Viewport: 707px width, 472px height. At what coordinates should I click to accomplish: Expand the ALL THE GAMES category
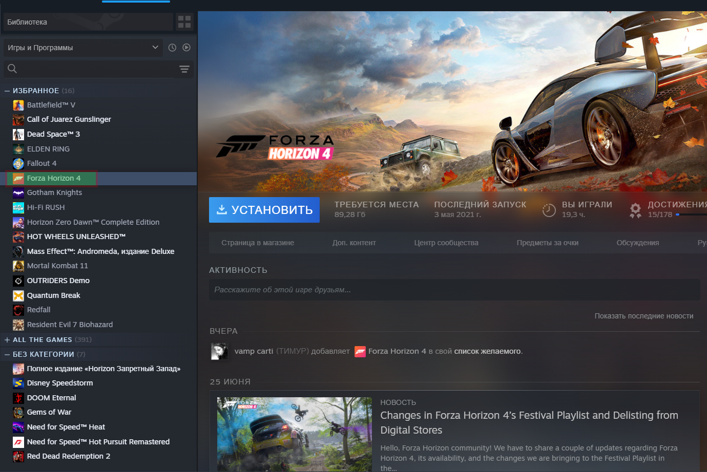[7, 339]
